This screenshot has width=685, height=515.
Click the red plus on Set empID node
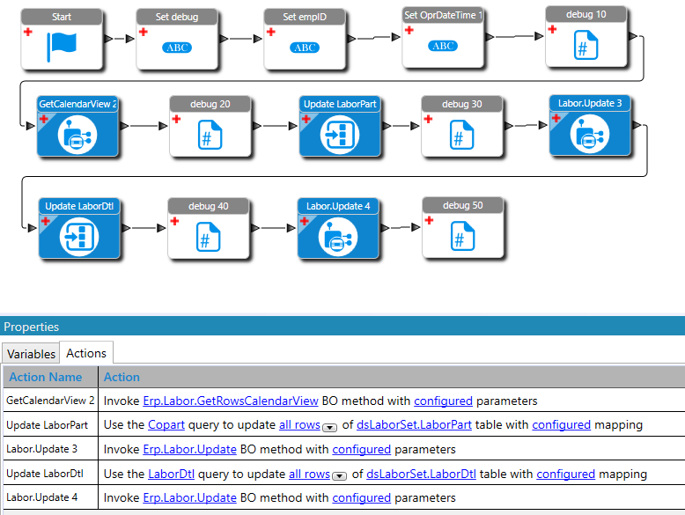coord(271,32)
